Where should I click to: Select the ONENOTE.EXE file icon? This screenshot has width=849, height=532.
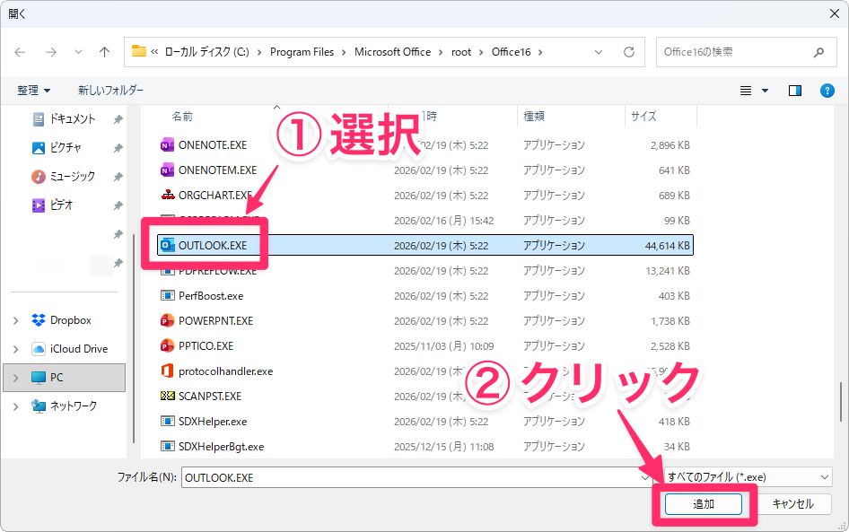(167, 144)
